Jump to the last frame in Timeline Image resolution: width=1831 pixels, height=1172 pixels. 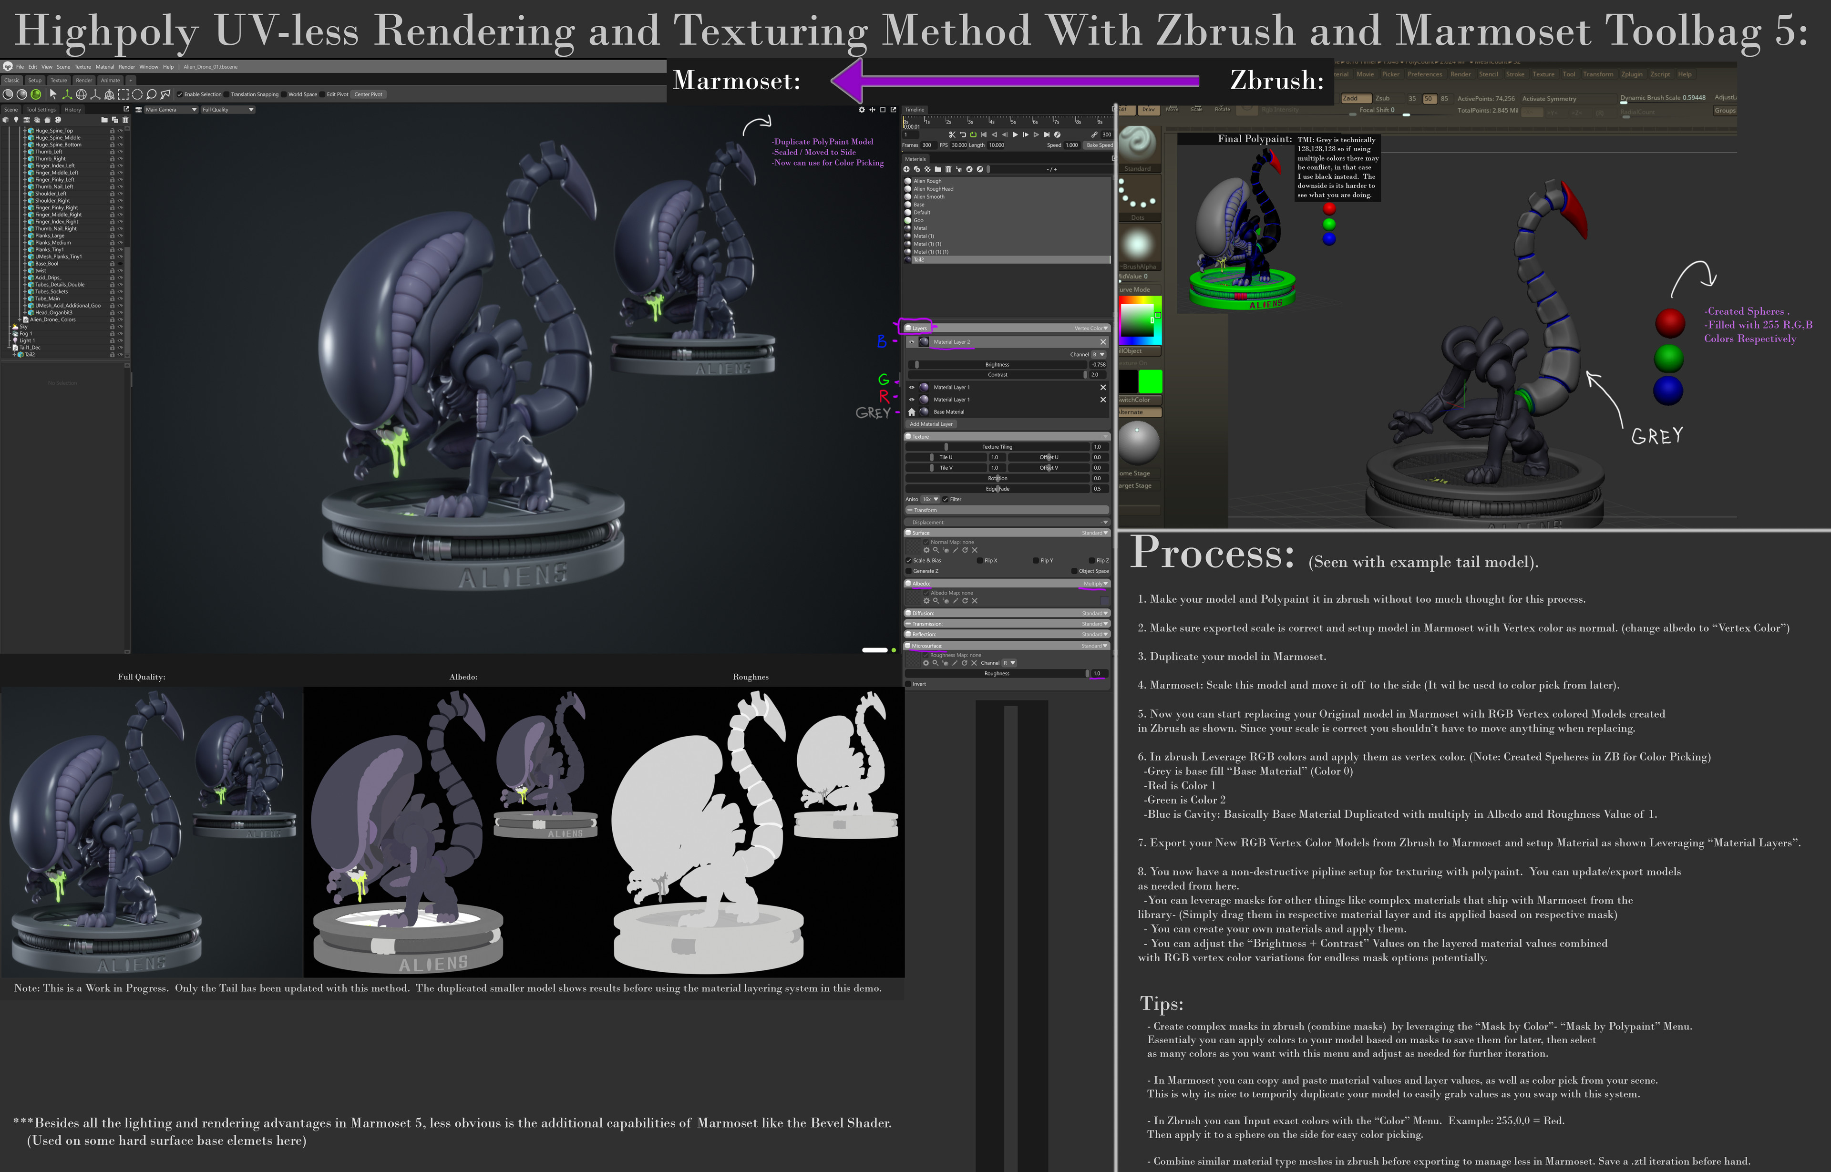(x=1047, y=135)
